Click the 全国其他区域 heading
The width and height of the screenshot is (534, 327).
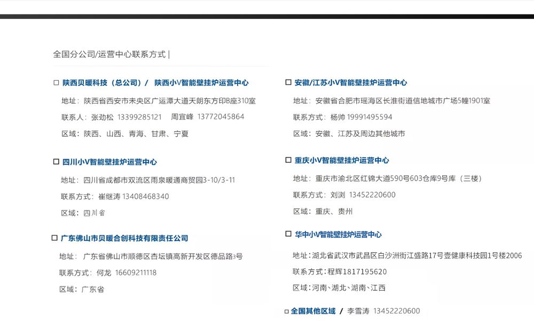tap(313, 311)
